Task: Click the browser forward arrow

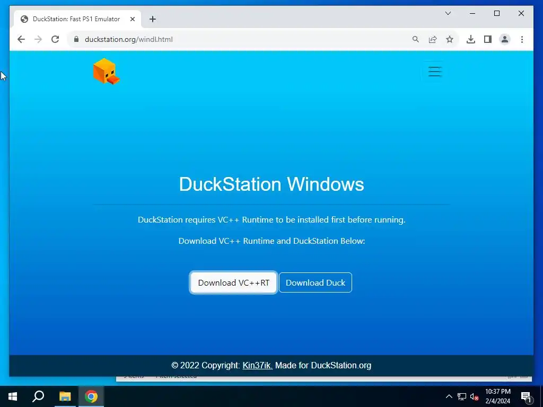Action: 38,39
